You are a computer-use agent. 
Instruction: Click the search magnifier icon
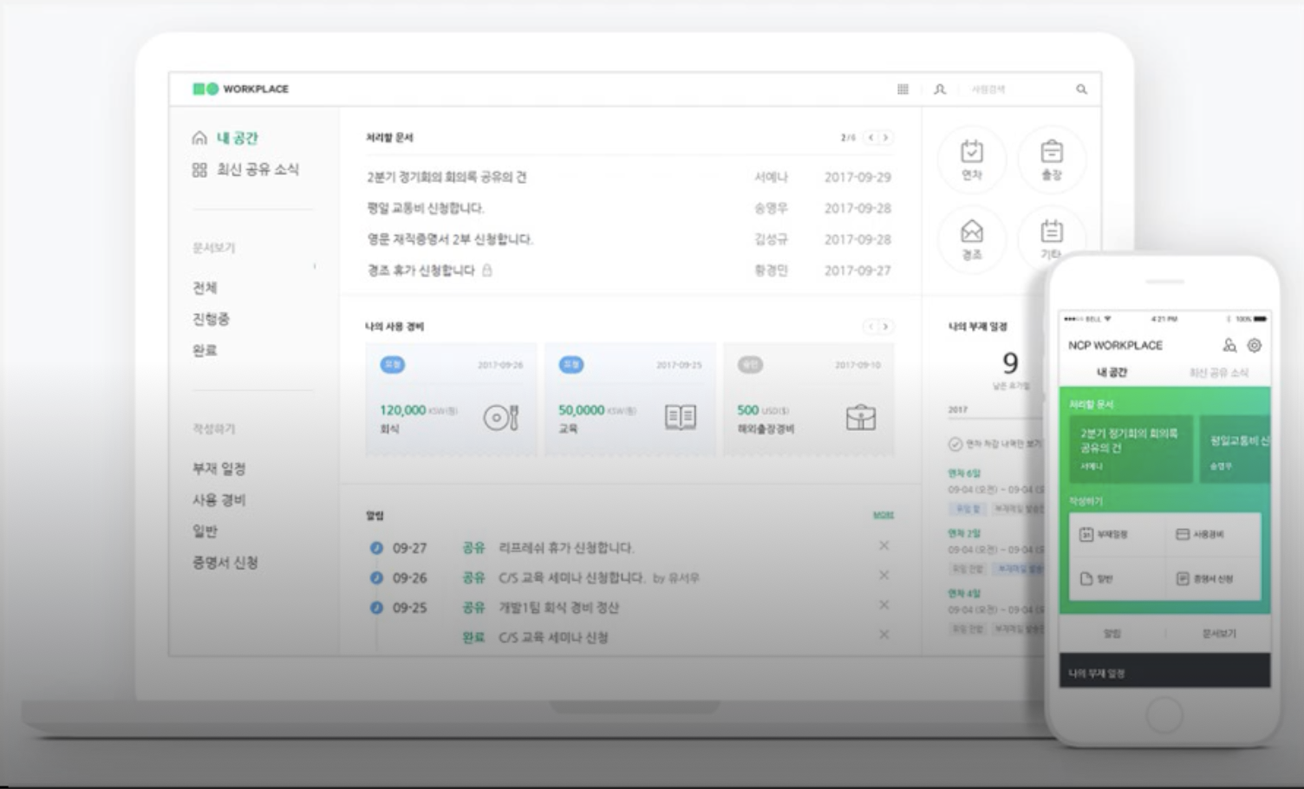(1081, 89)
